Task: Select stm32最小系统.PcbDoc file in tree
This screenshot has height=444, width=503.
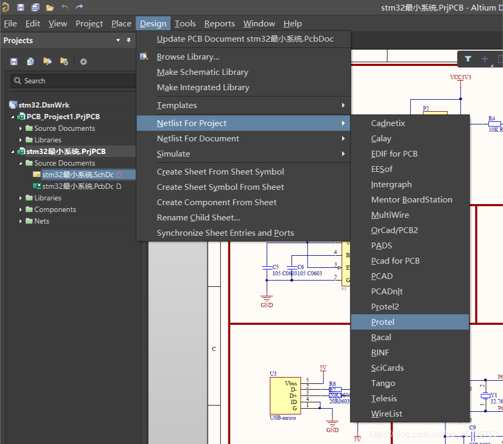Action: tap(78, 186)
